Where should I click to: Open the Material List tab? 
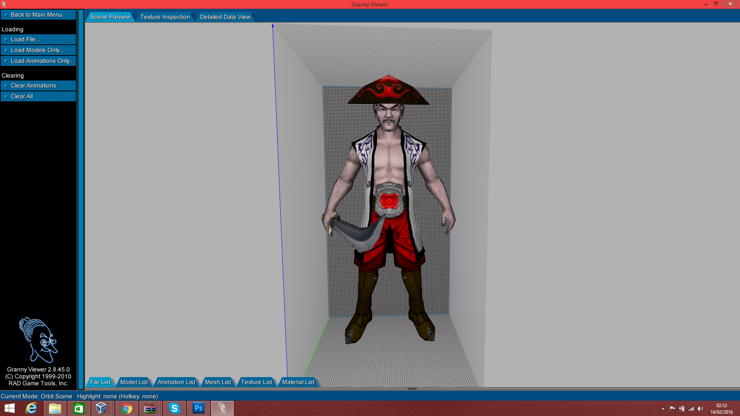pos(298,382)
